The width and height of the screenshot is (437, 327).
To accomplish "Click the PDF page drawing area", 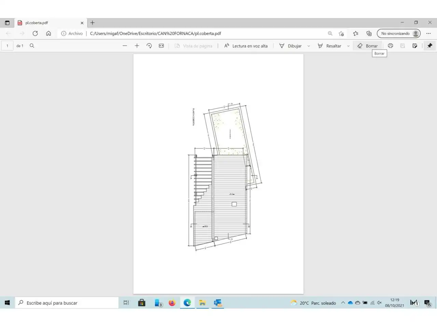I will point(218,174).
